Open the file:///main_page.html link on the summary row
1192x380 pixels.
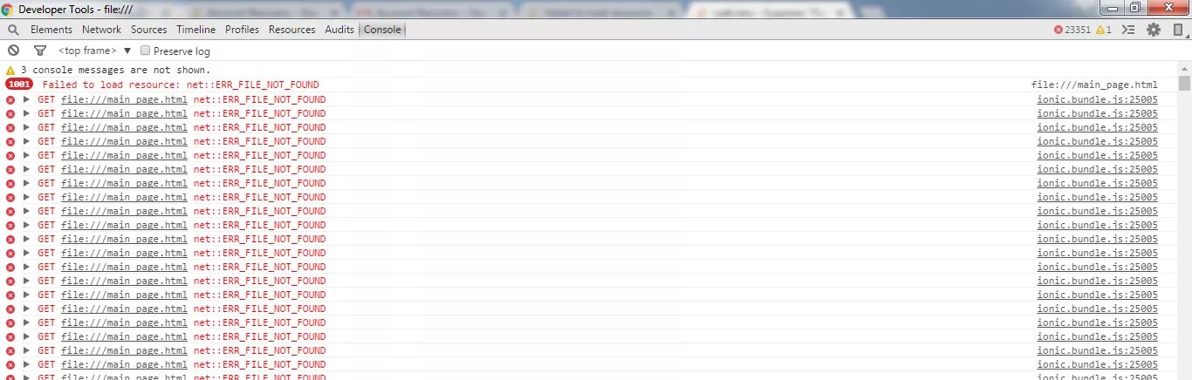pos(1094,85)
